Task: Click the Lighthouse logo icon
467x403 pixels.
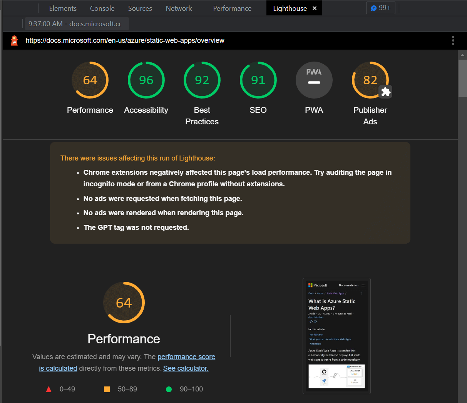Action: 14,40
